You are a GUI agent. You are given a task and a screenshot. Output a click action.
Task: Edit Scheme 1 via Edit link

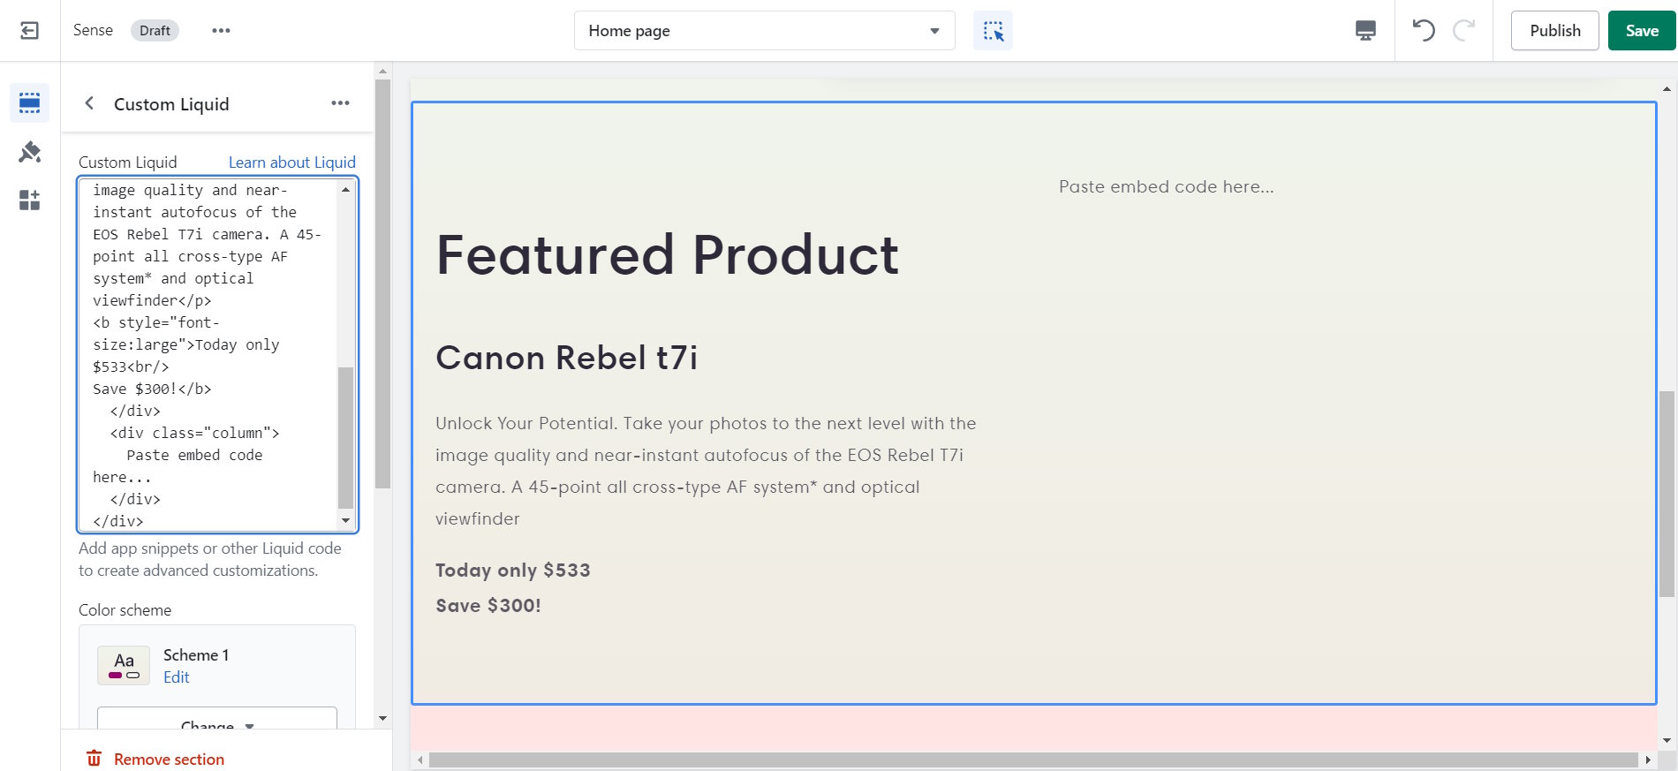tap(176, 677)
